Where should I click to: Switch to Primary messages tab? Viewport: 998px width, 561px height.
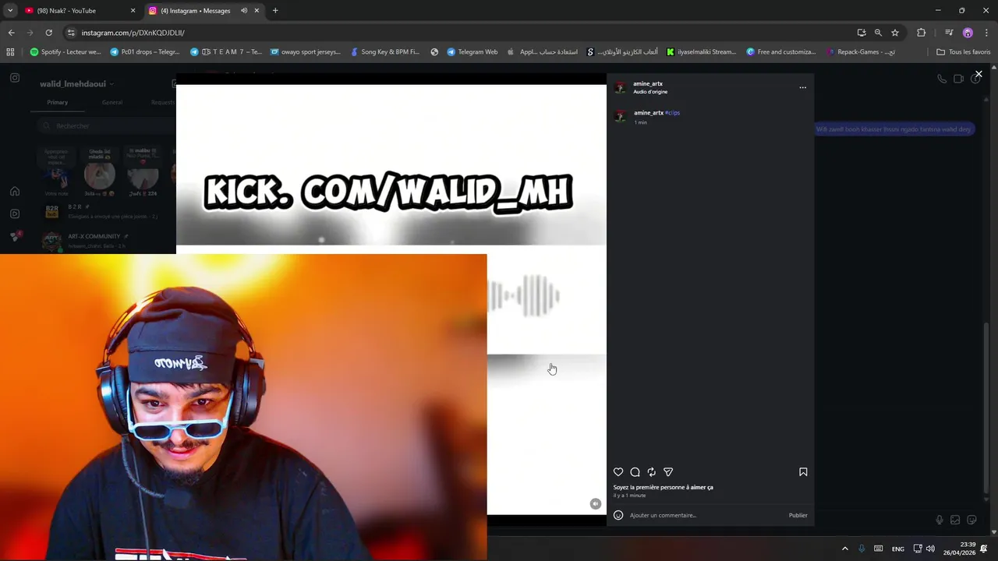(x=57, y=103)
